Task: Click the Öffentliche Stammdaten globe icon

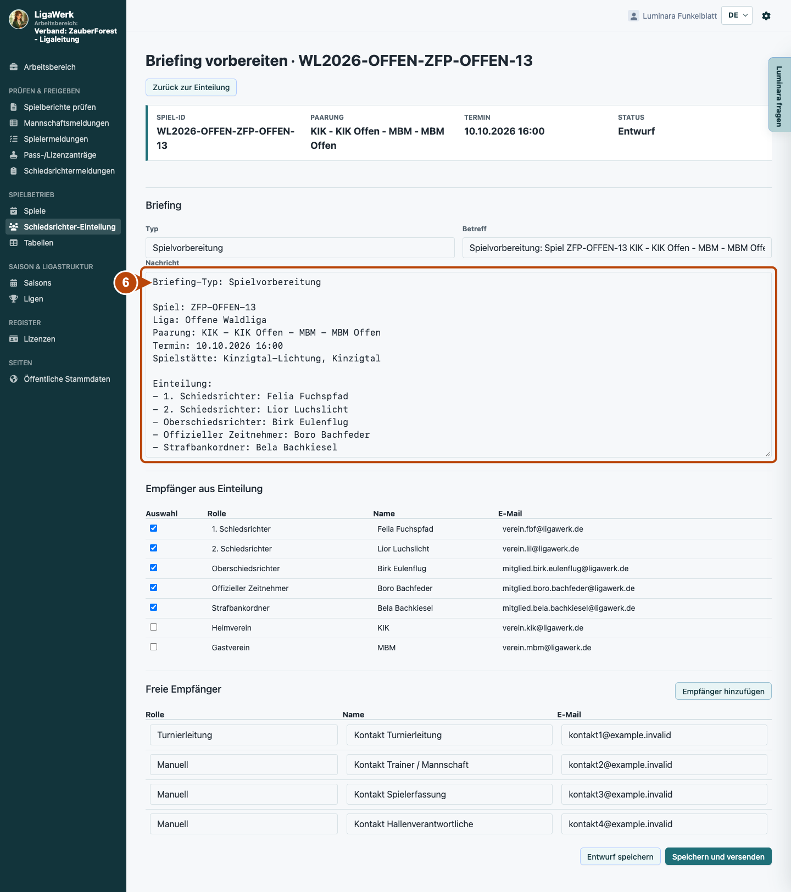Action: [14, 379]
